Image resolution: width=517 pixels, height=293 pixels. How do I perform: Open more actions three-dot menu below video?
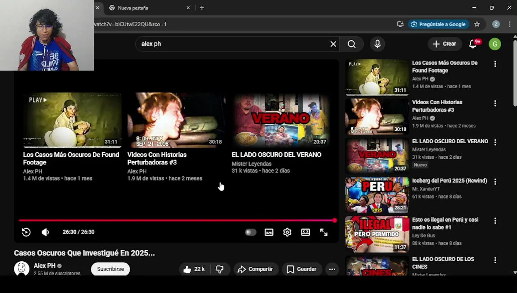pyautogui.click(x=332, y=269)
